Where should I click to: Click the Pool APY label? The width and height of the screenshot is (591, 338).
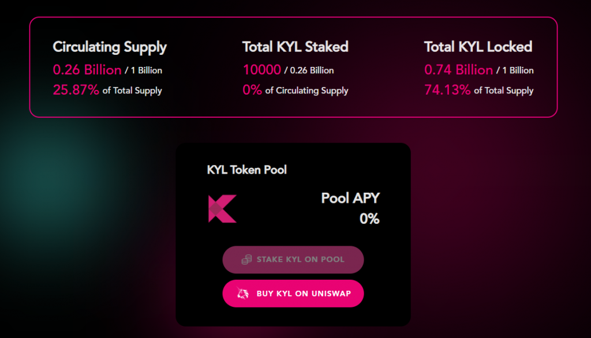[x=350, y=198]
